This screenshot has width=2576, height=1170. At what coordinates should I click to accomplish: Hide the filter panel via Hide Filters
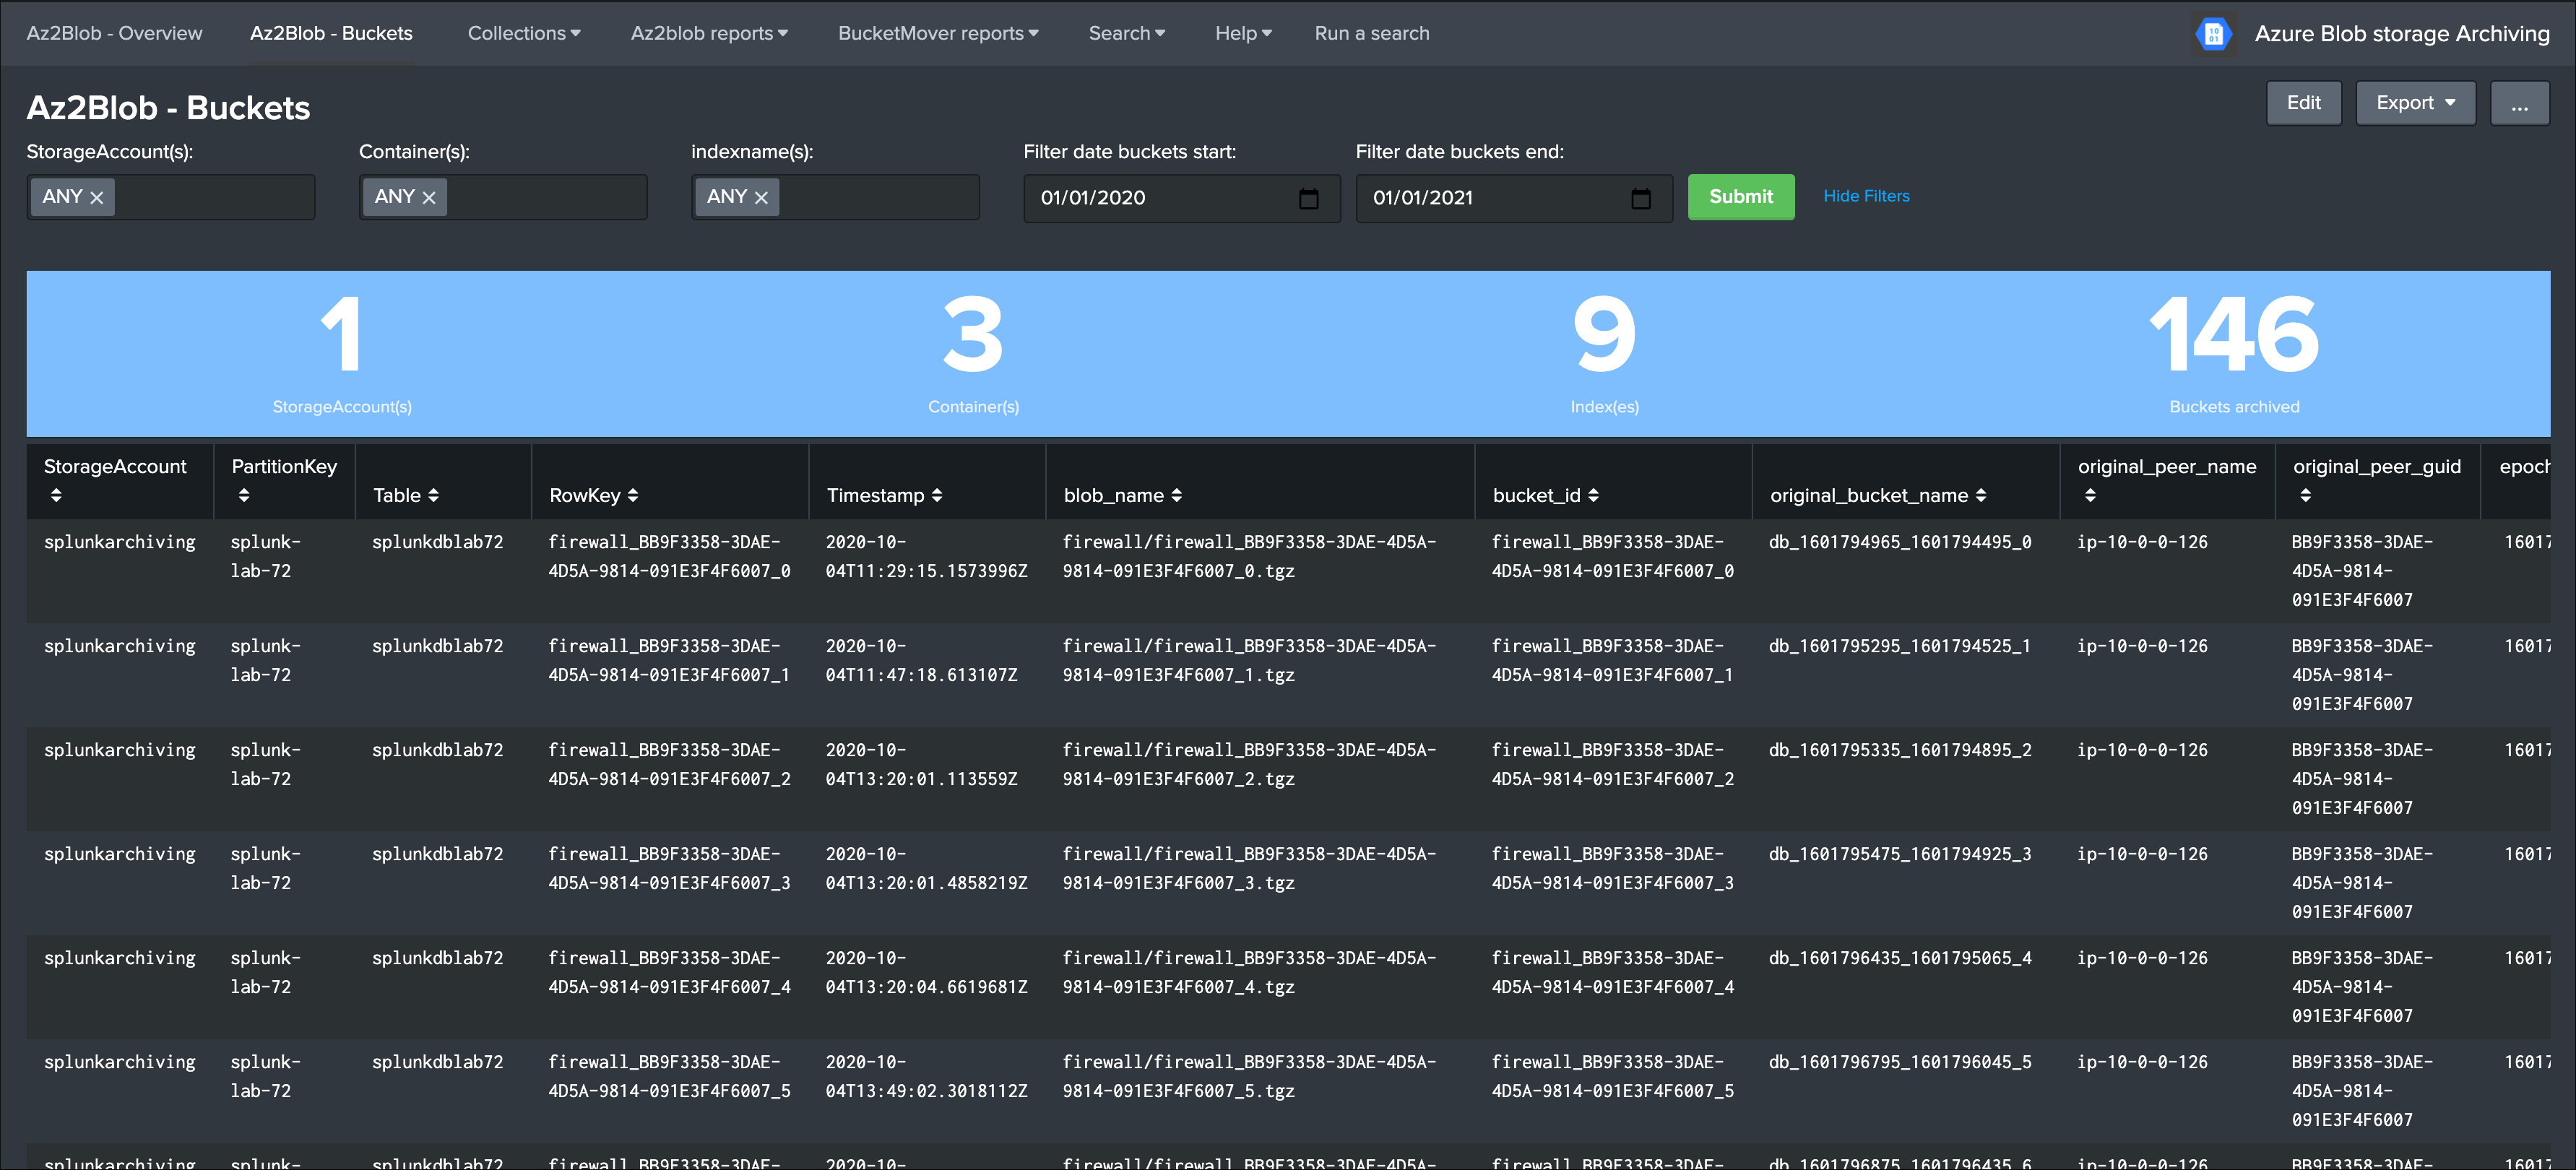coord(1866,196)
